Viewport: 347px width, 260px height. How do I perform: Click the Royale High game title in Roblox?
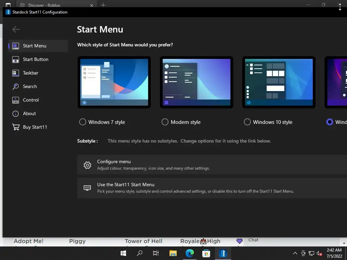point(200,241)
